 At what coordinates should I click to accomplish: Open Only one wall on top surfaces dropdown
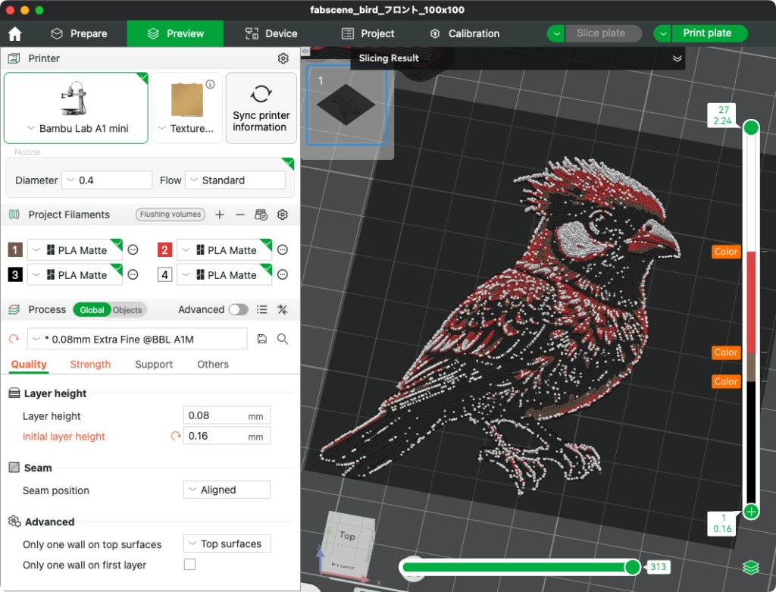tap(227, 543)
